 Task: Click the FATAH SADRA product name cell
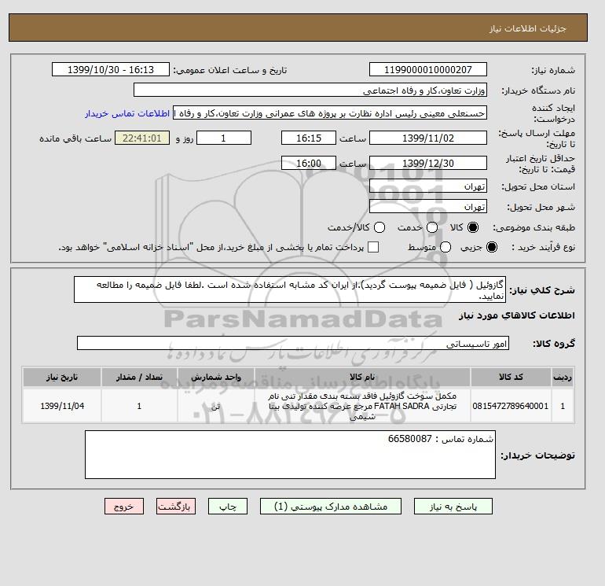click(x=362, y=406)
